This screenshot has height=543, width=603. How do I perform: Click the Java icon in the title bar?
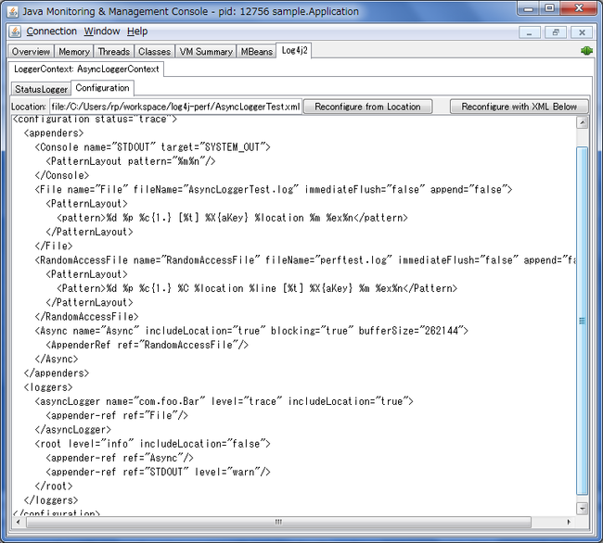click(13, 12)
